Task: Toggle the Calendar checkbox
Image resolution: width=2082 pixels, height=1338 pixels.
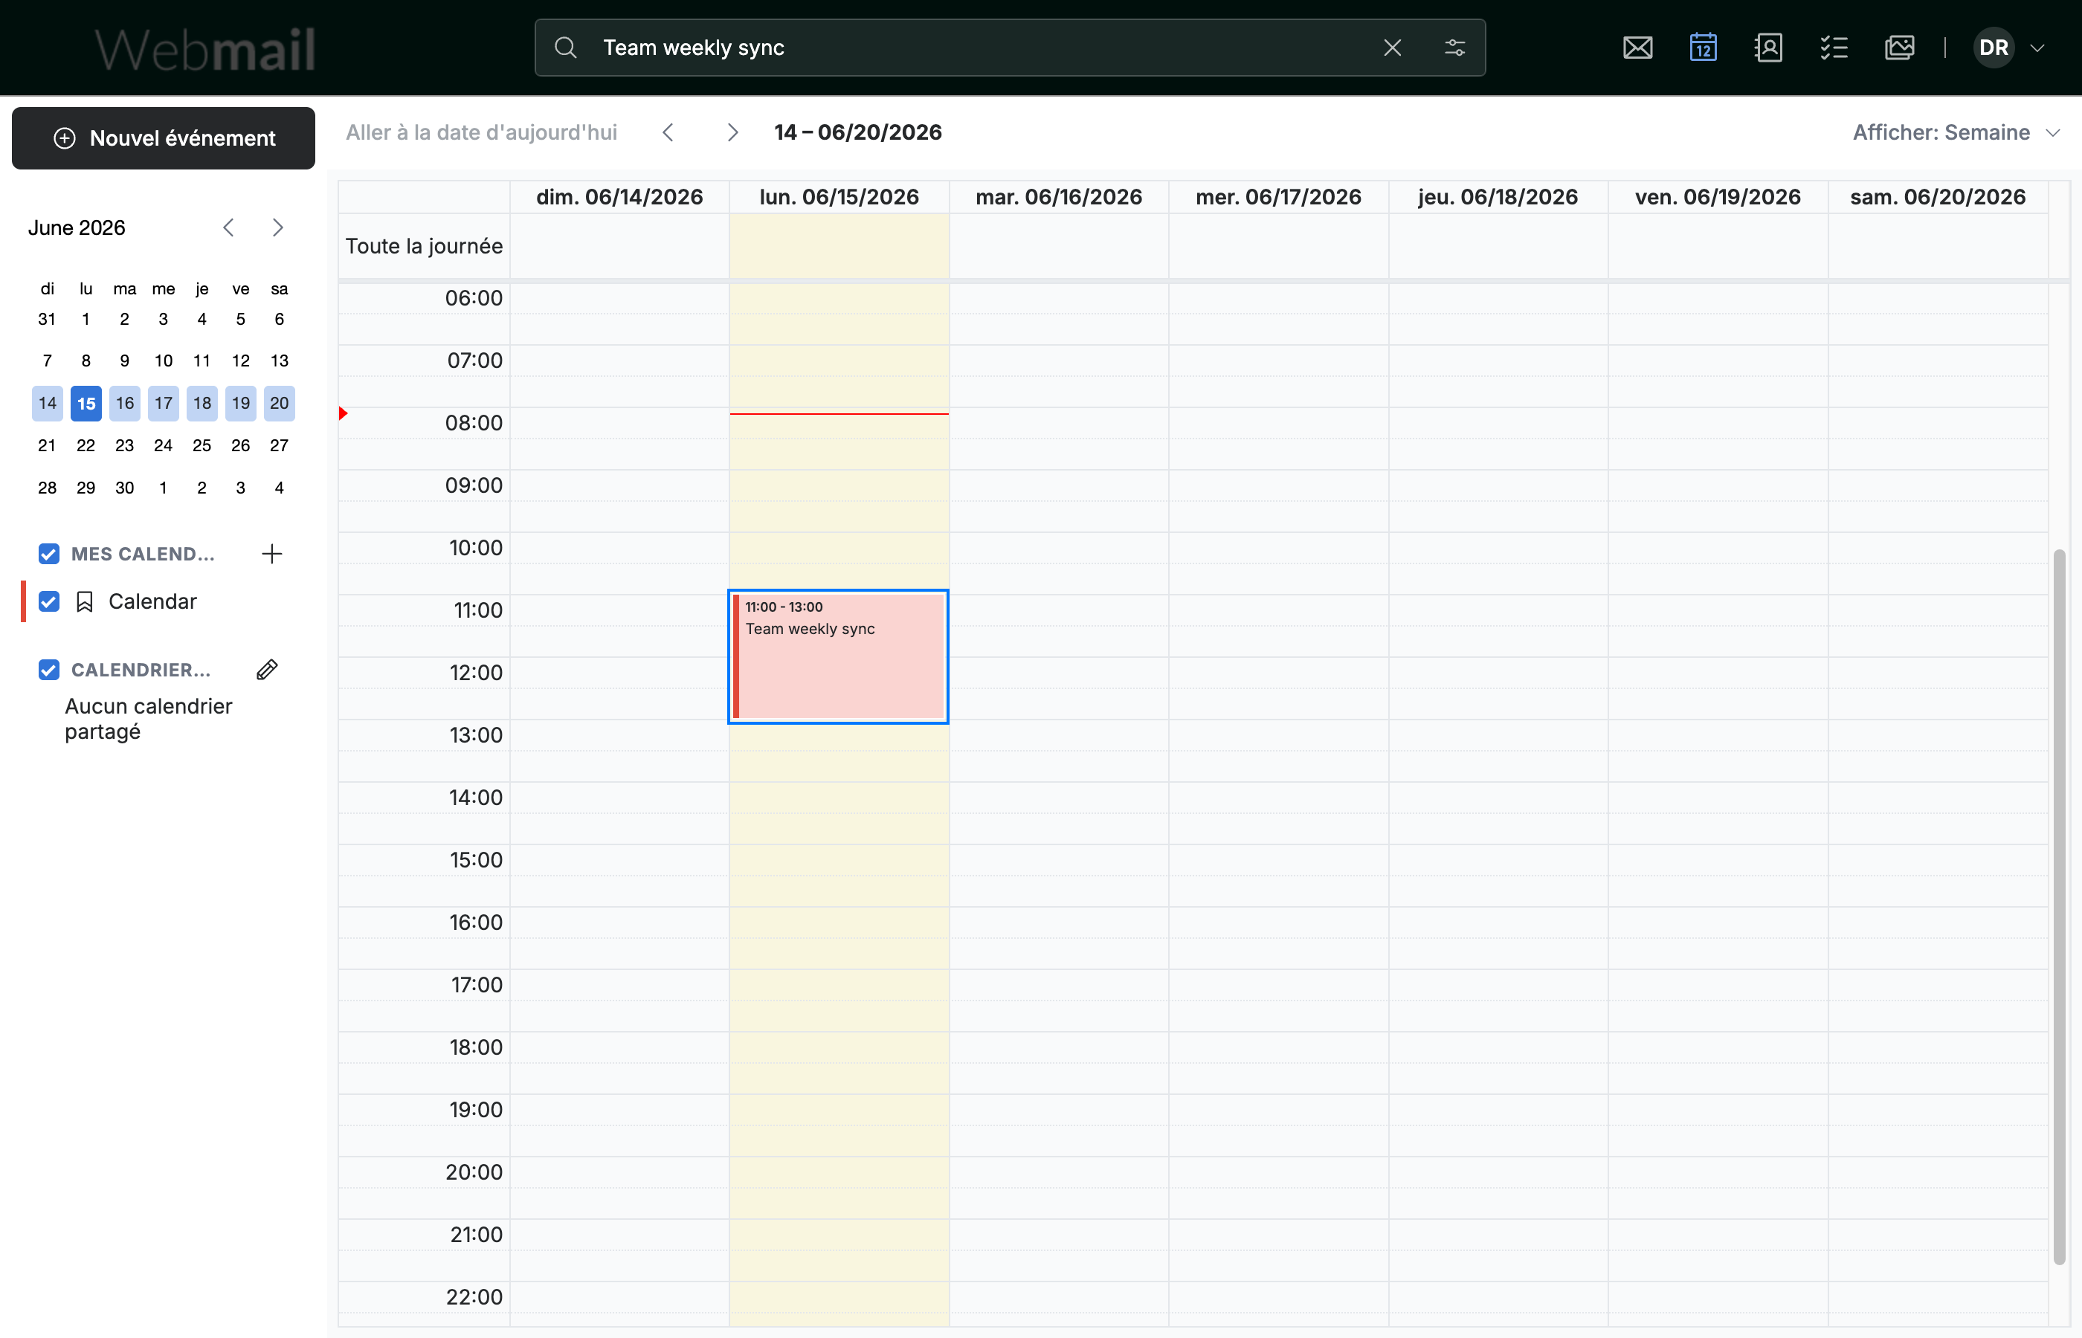Action: (48, 601)
